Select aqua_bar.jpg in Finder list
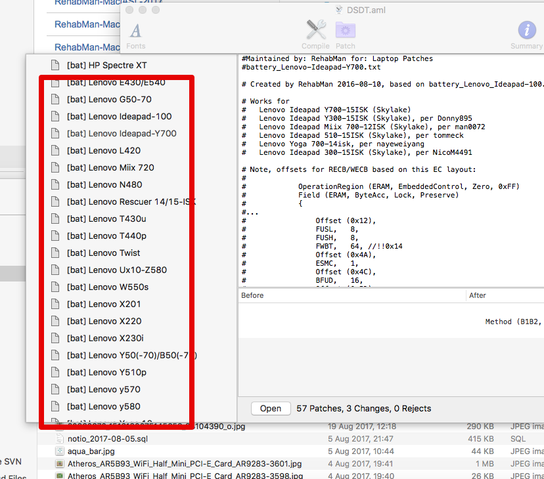The height and width of the screenshot is (479, 544). coord(91,451)
